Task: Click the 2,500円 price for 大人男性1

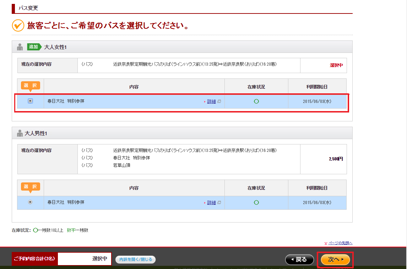Action: (336, 159)
